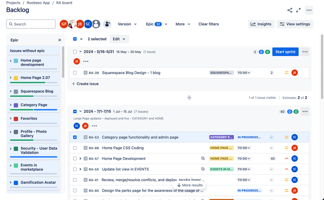
Task: Filter by the GP avatar
Action: coord(64,24)
